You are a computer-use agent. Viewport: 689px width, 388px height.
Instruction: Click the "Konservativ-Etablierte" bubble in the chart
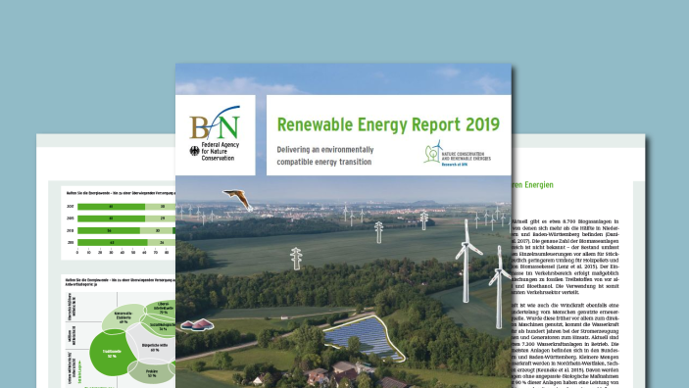(x=123, y=317)
